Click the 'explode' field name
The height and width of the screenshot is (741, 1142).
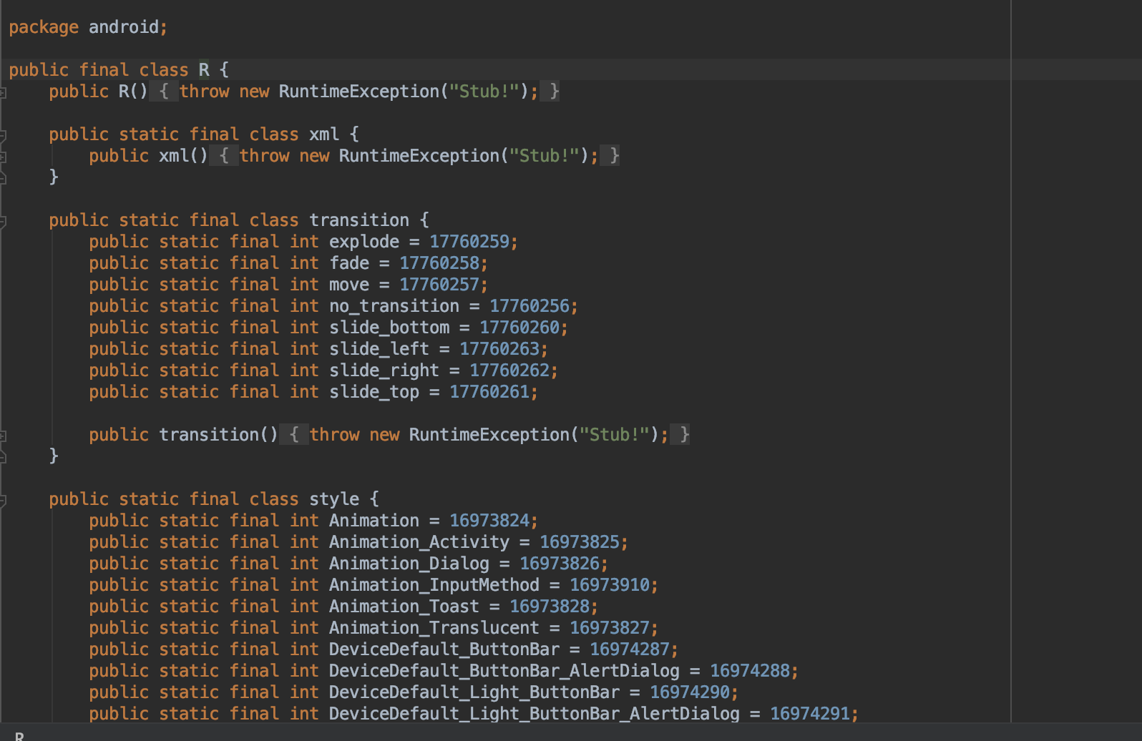click(364, 242)
